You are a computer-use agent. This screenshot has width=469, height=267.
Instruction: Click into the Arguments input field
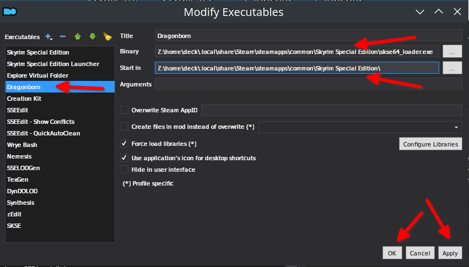[308, 84]
